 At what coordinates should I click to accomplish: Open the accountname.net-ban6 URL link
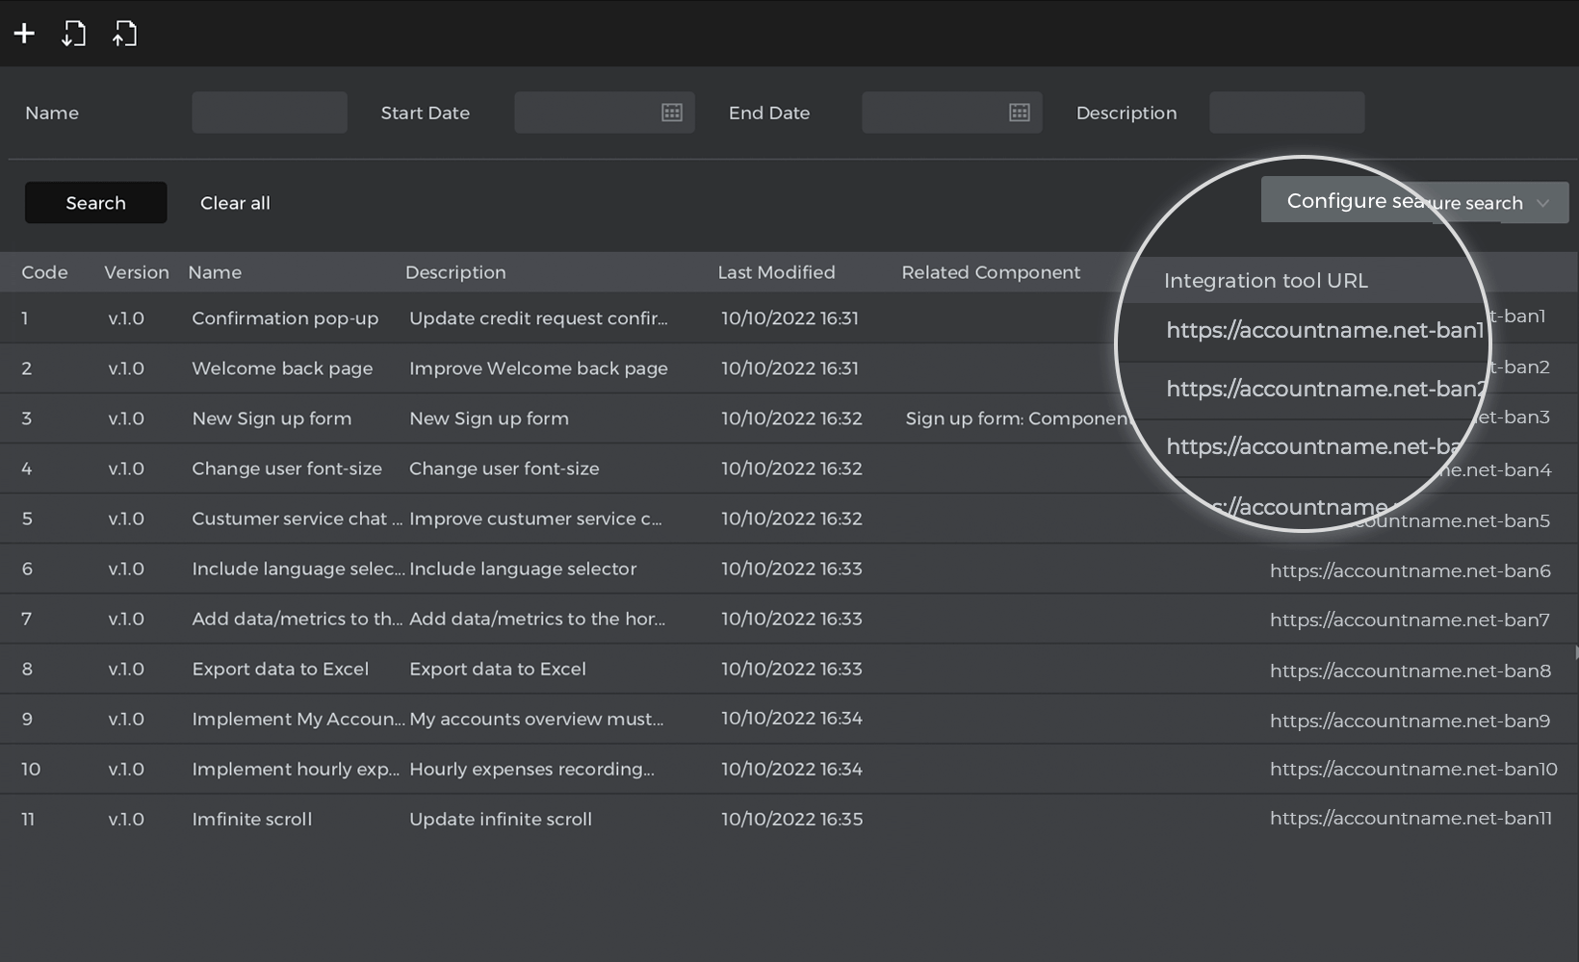pos(1410,570)
